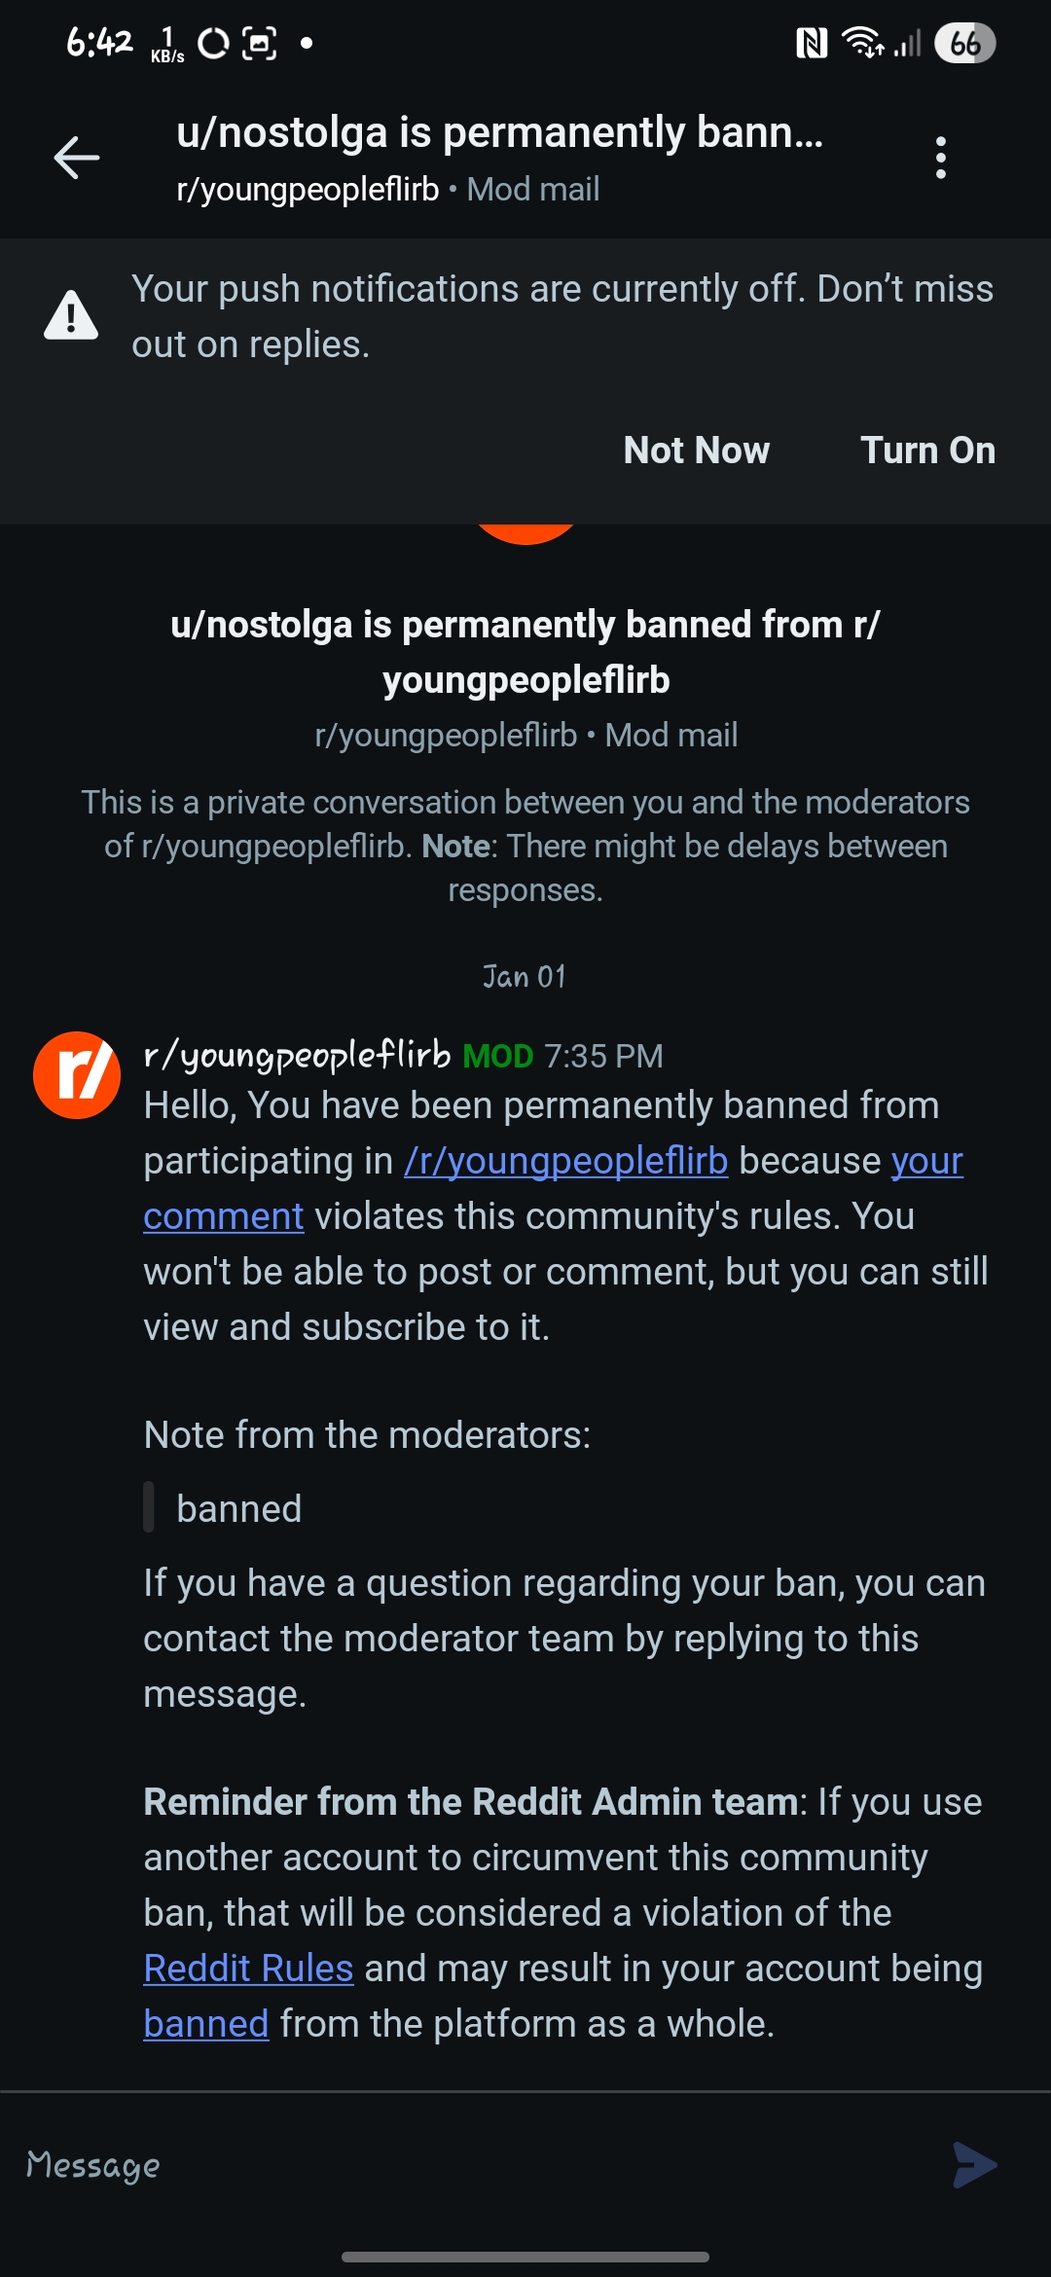
Task: Open the three-dot overflow menu
Action: pos(940,158)
